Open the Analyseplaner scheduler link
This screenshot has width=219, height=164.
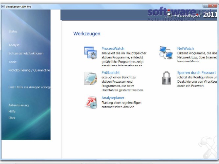point(113,98)
